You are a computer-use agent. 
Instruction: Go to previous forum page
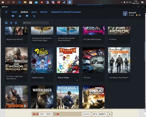click(x=37, y=114)
